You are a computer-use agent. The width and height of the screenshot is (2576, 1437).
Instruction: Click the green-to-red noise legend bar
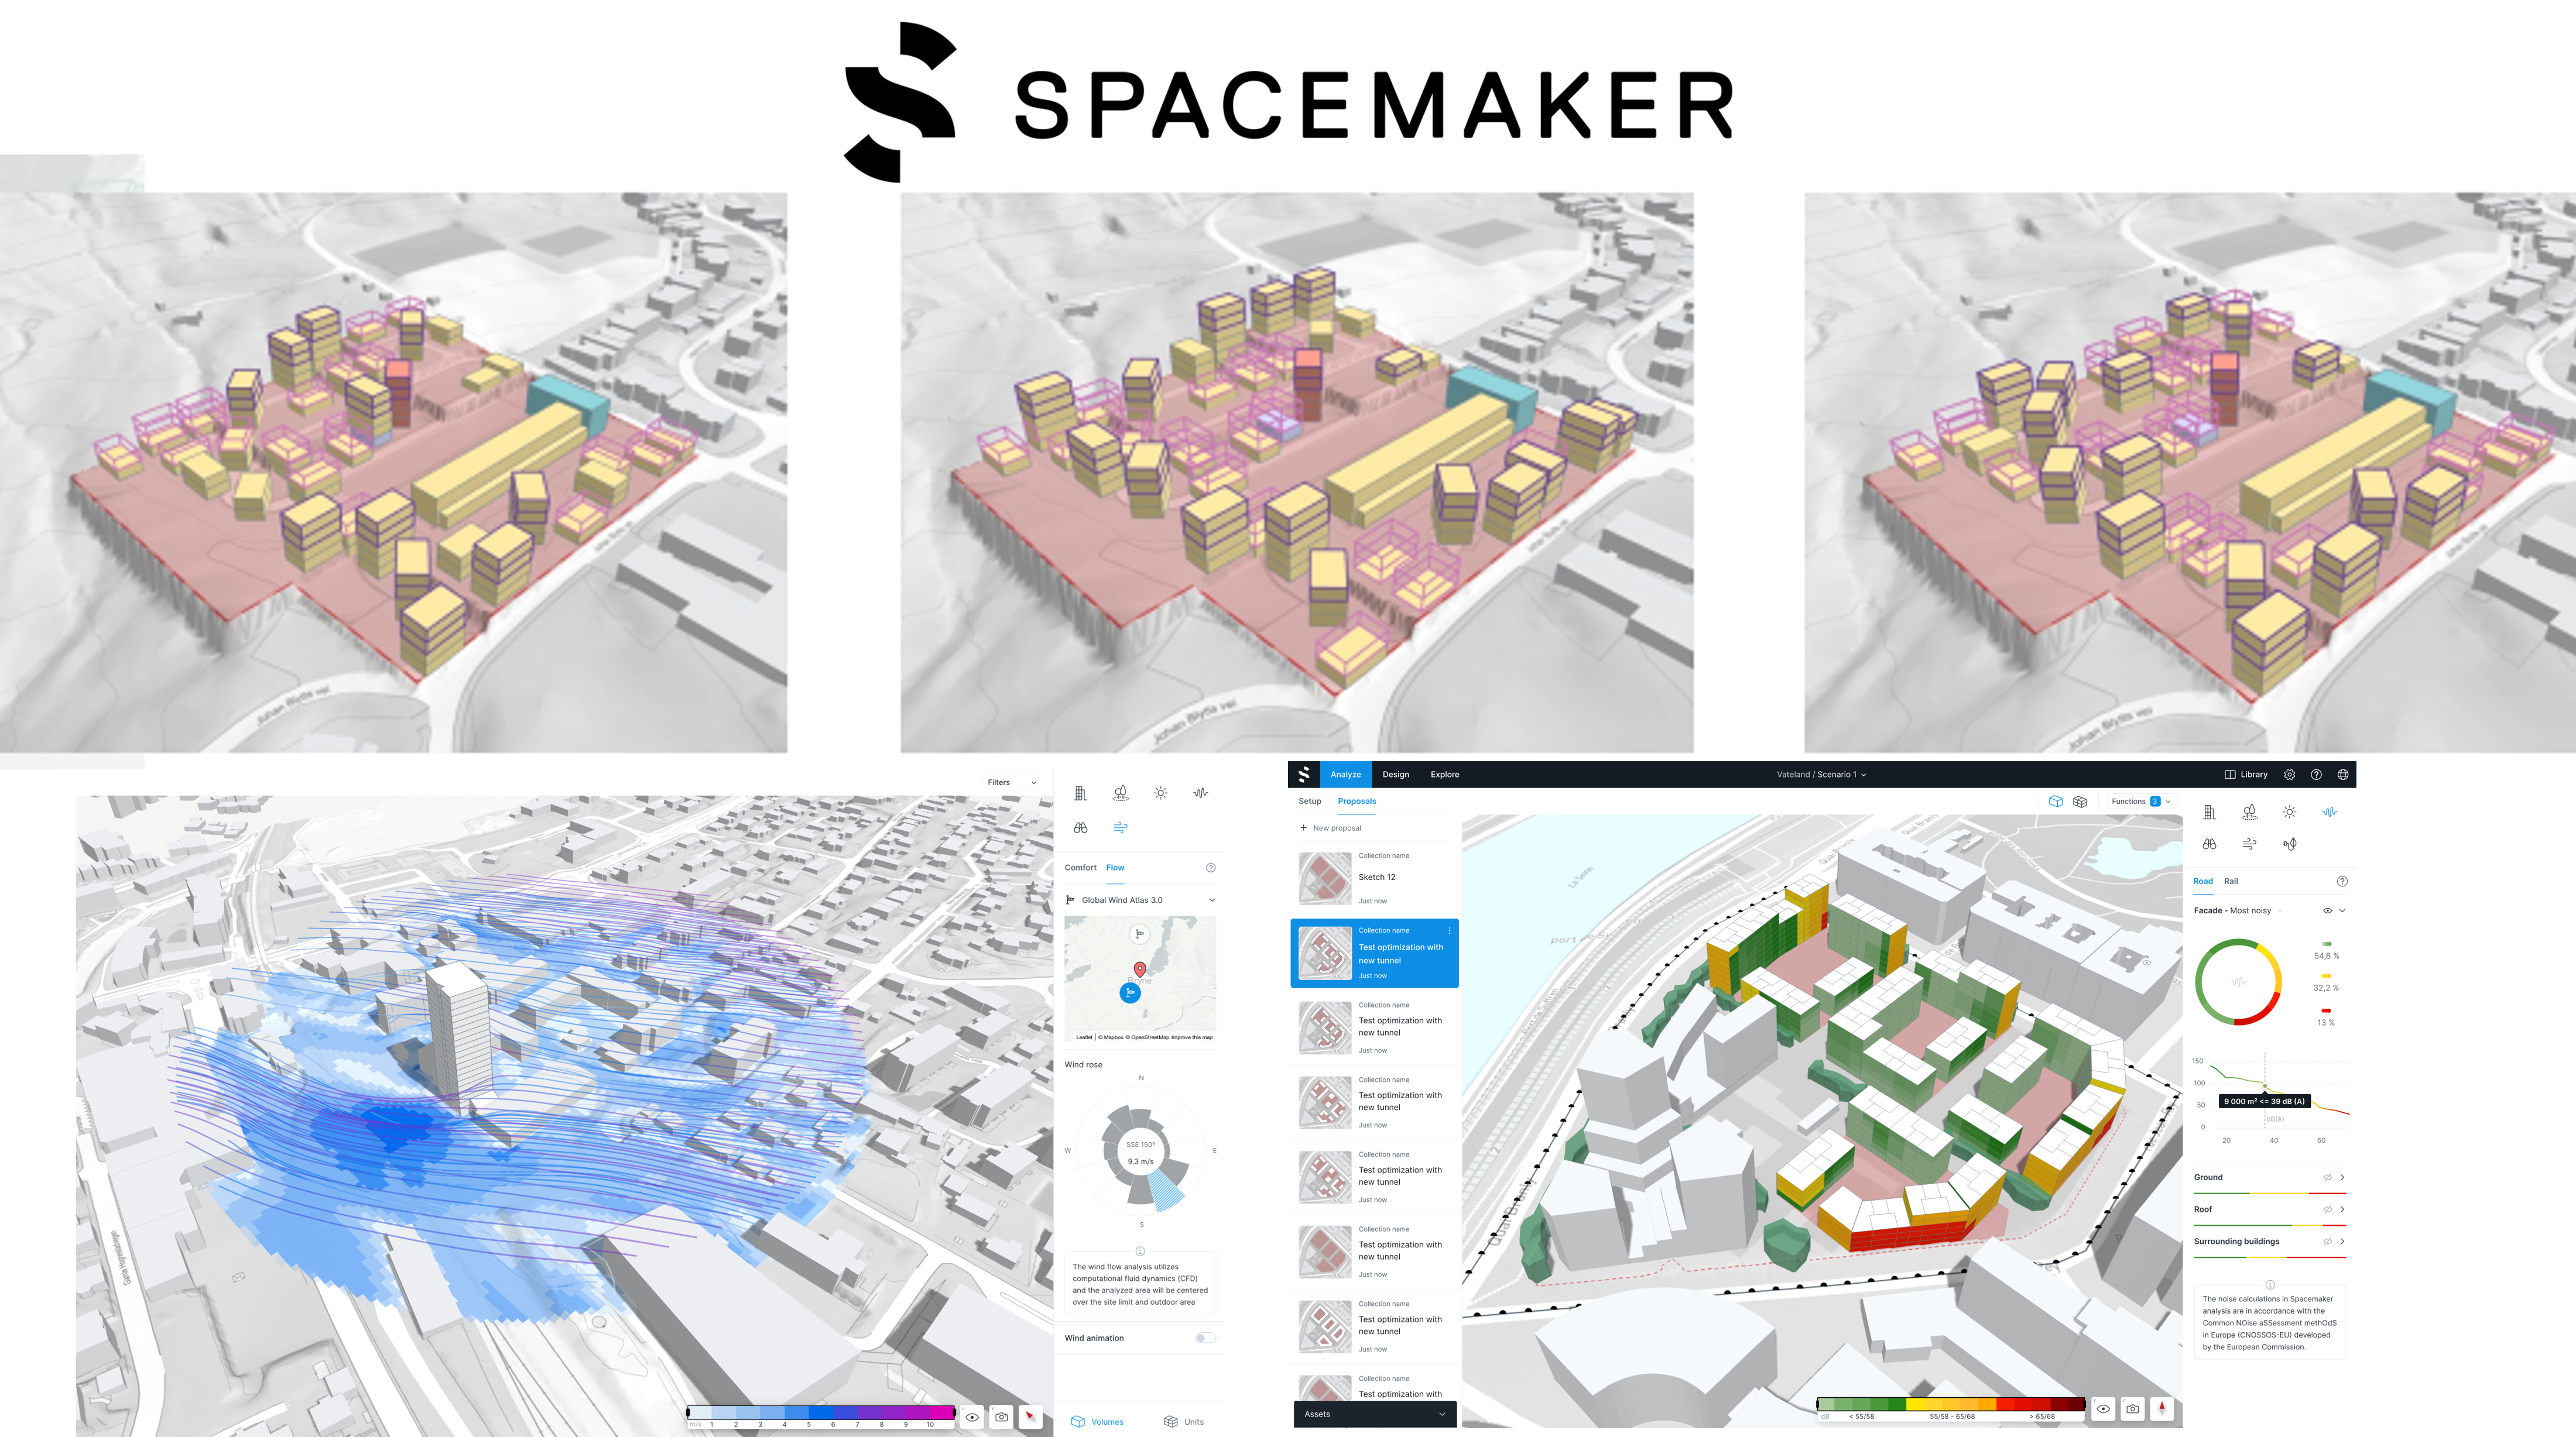click(x=1950, y=1404)
